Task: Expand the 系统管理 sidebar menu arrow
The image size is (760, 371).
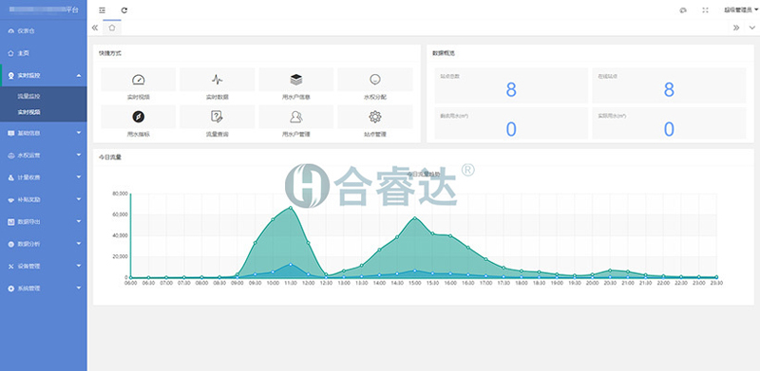Action: 79,288
